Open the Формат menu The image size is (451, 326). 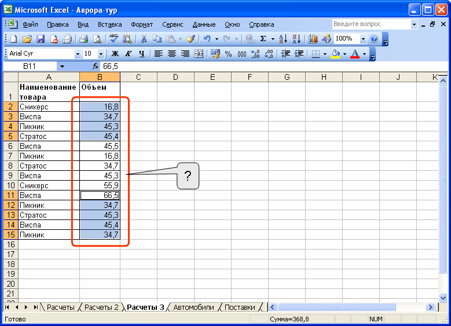point(142,24)
